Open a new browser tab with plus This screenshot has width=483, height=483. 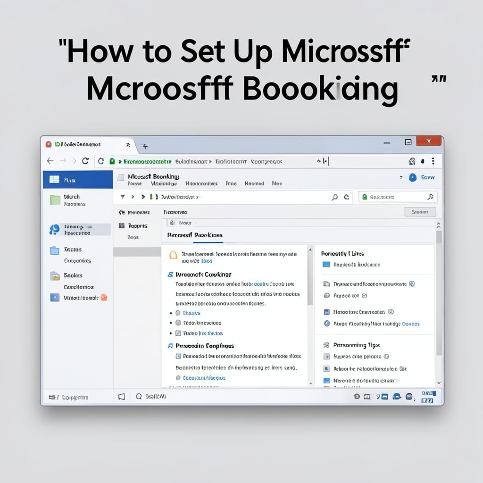[x=145, y=146]
